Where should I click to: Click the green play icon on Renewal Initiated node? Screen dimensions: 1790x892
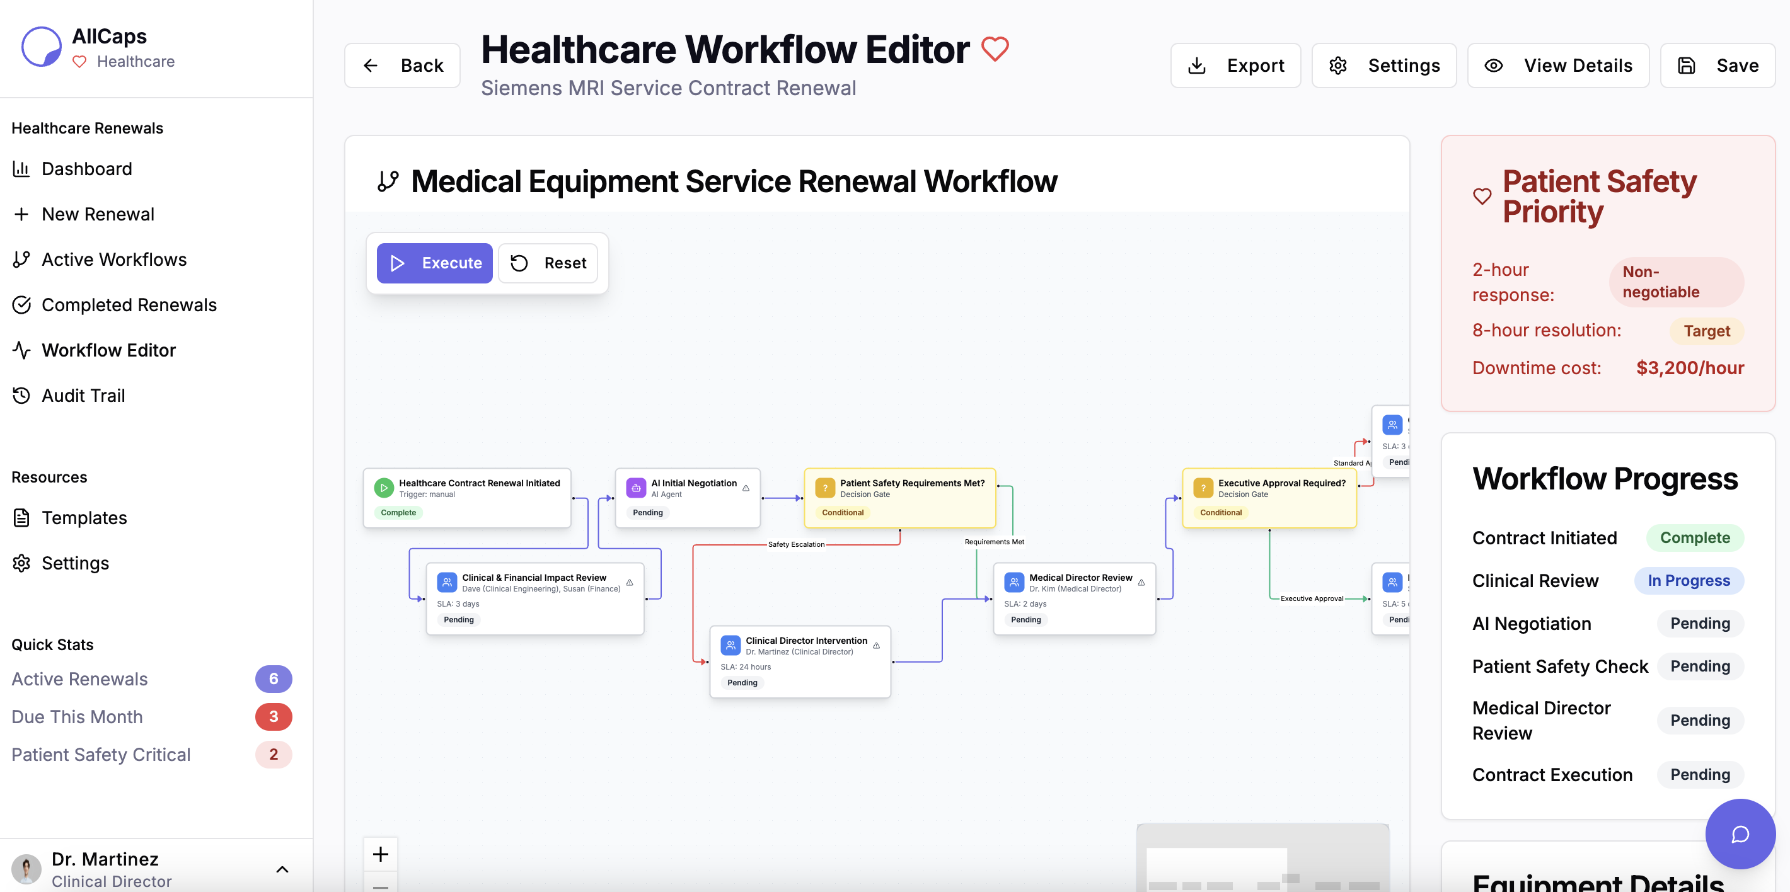384,488
